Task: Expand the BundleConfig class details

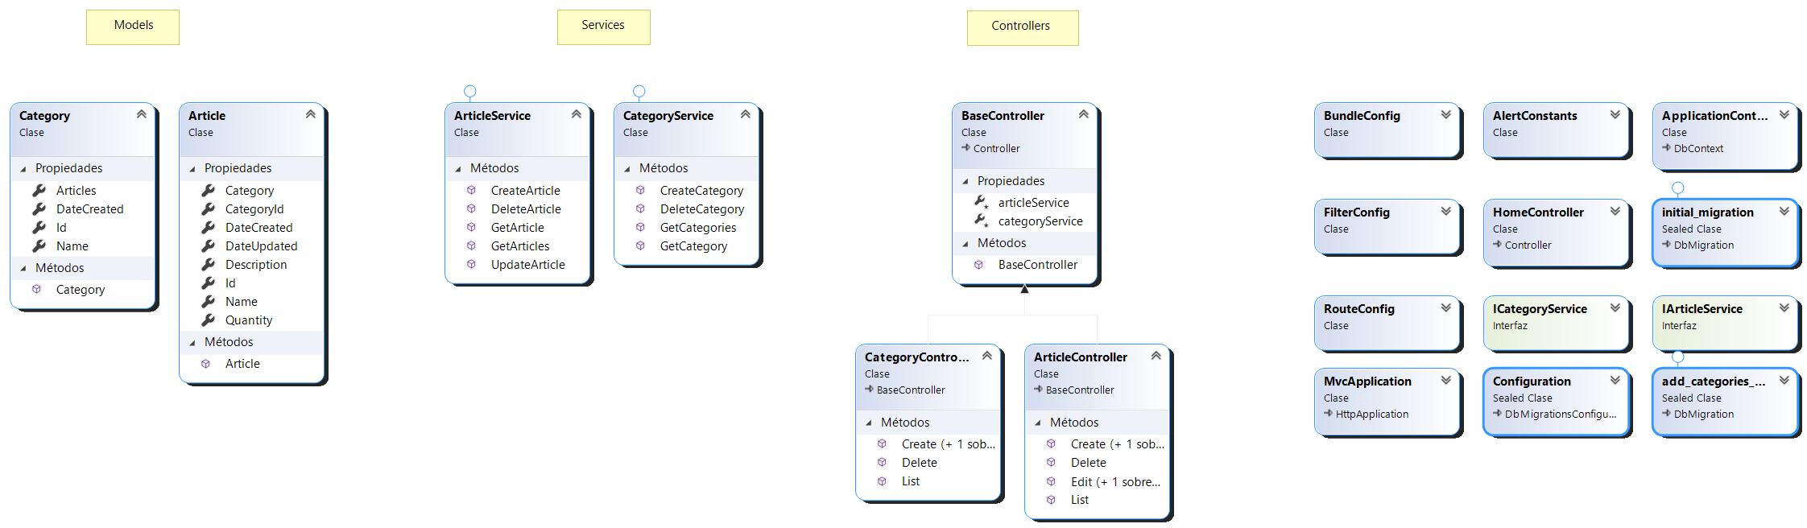Action: coord(1446,115)
